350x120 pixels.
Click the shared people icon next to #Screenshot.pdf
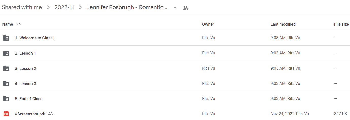(x=51, y=114)
